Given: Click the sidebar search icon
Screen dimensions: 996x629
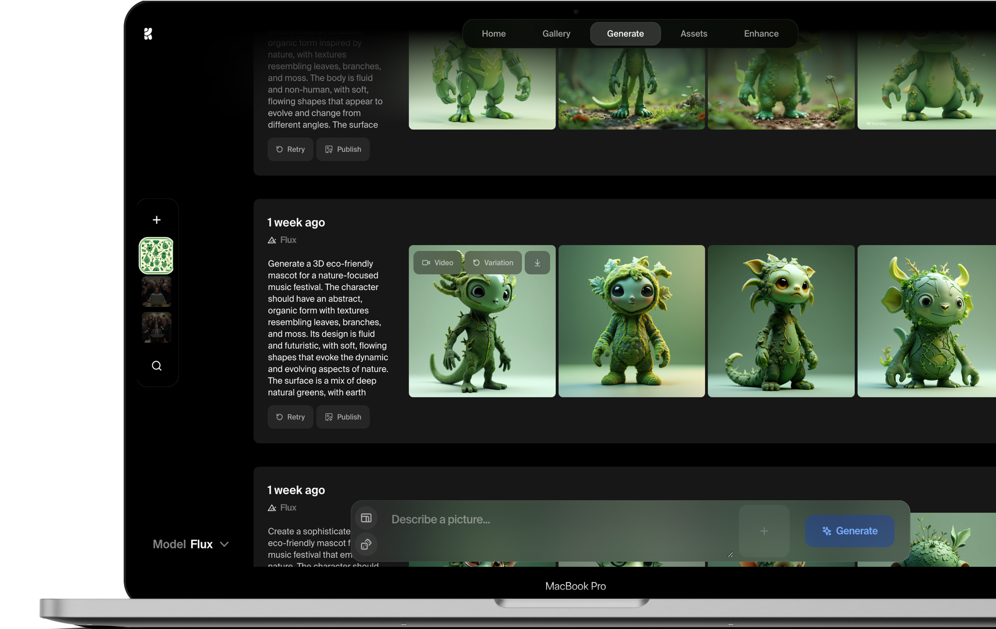Looking at the screenshot, I should click(156, 366).
